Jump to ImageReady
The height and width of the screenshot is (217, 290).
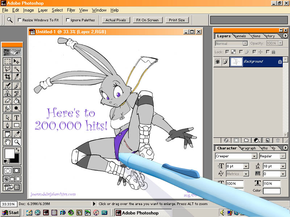(x=12, y=187)
